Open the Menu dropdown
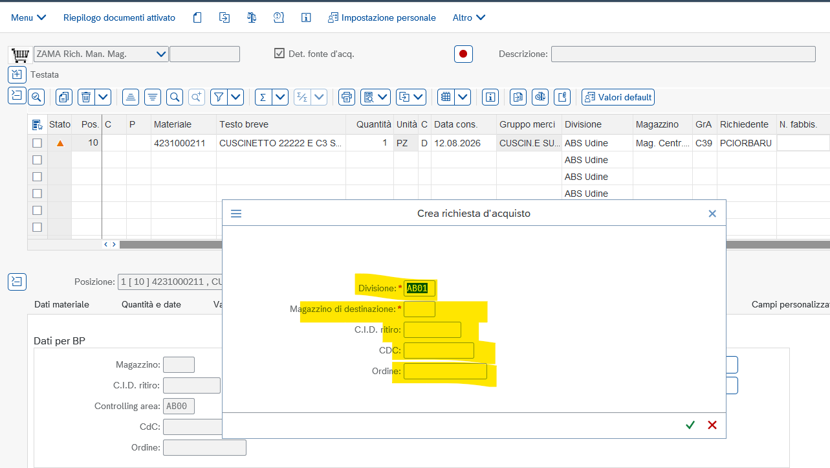830x468 pixels. point(28,17)
